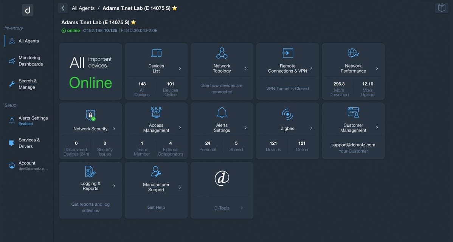
Task: Expand the Access Management card chevron
Action: pyautogui.click(x=180, y=127)
